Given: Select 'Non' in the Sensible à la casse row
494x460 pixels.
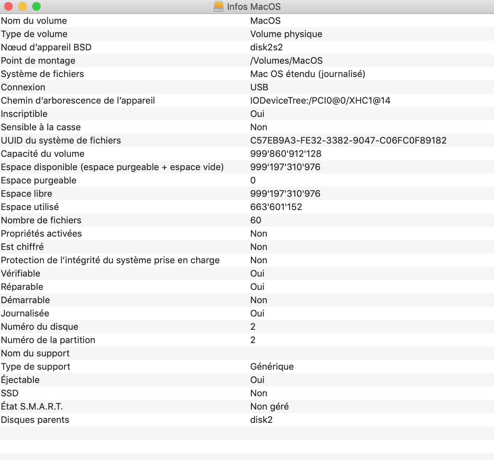Looking at the screenshot, I should [x=259, y=127].
